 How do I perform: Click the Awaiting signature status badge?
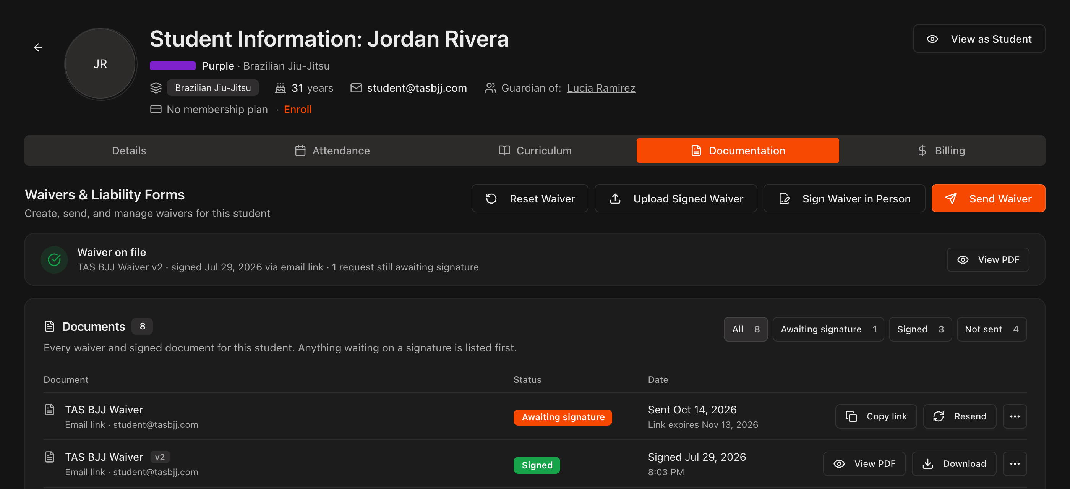pos(563,417)
